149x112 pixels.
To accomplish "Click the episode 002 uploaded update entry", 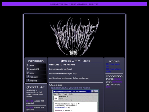I will pos(35,102).
